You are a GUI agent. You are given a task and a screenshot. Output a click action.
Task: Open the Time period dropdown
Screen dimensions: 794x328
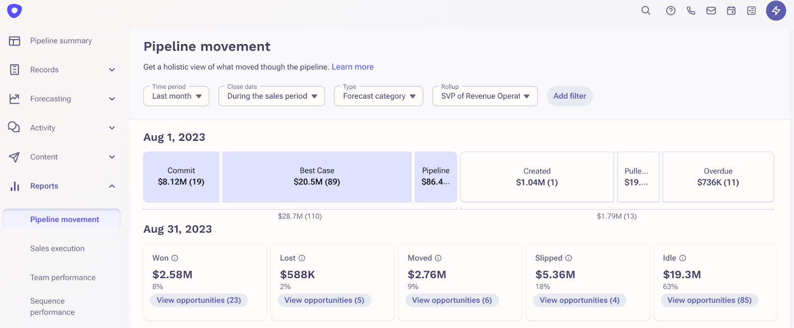[x=176, y=96]
